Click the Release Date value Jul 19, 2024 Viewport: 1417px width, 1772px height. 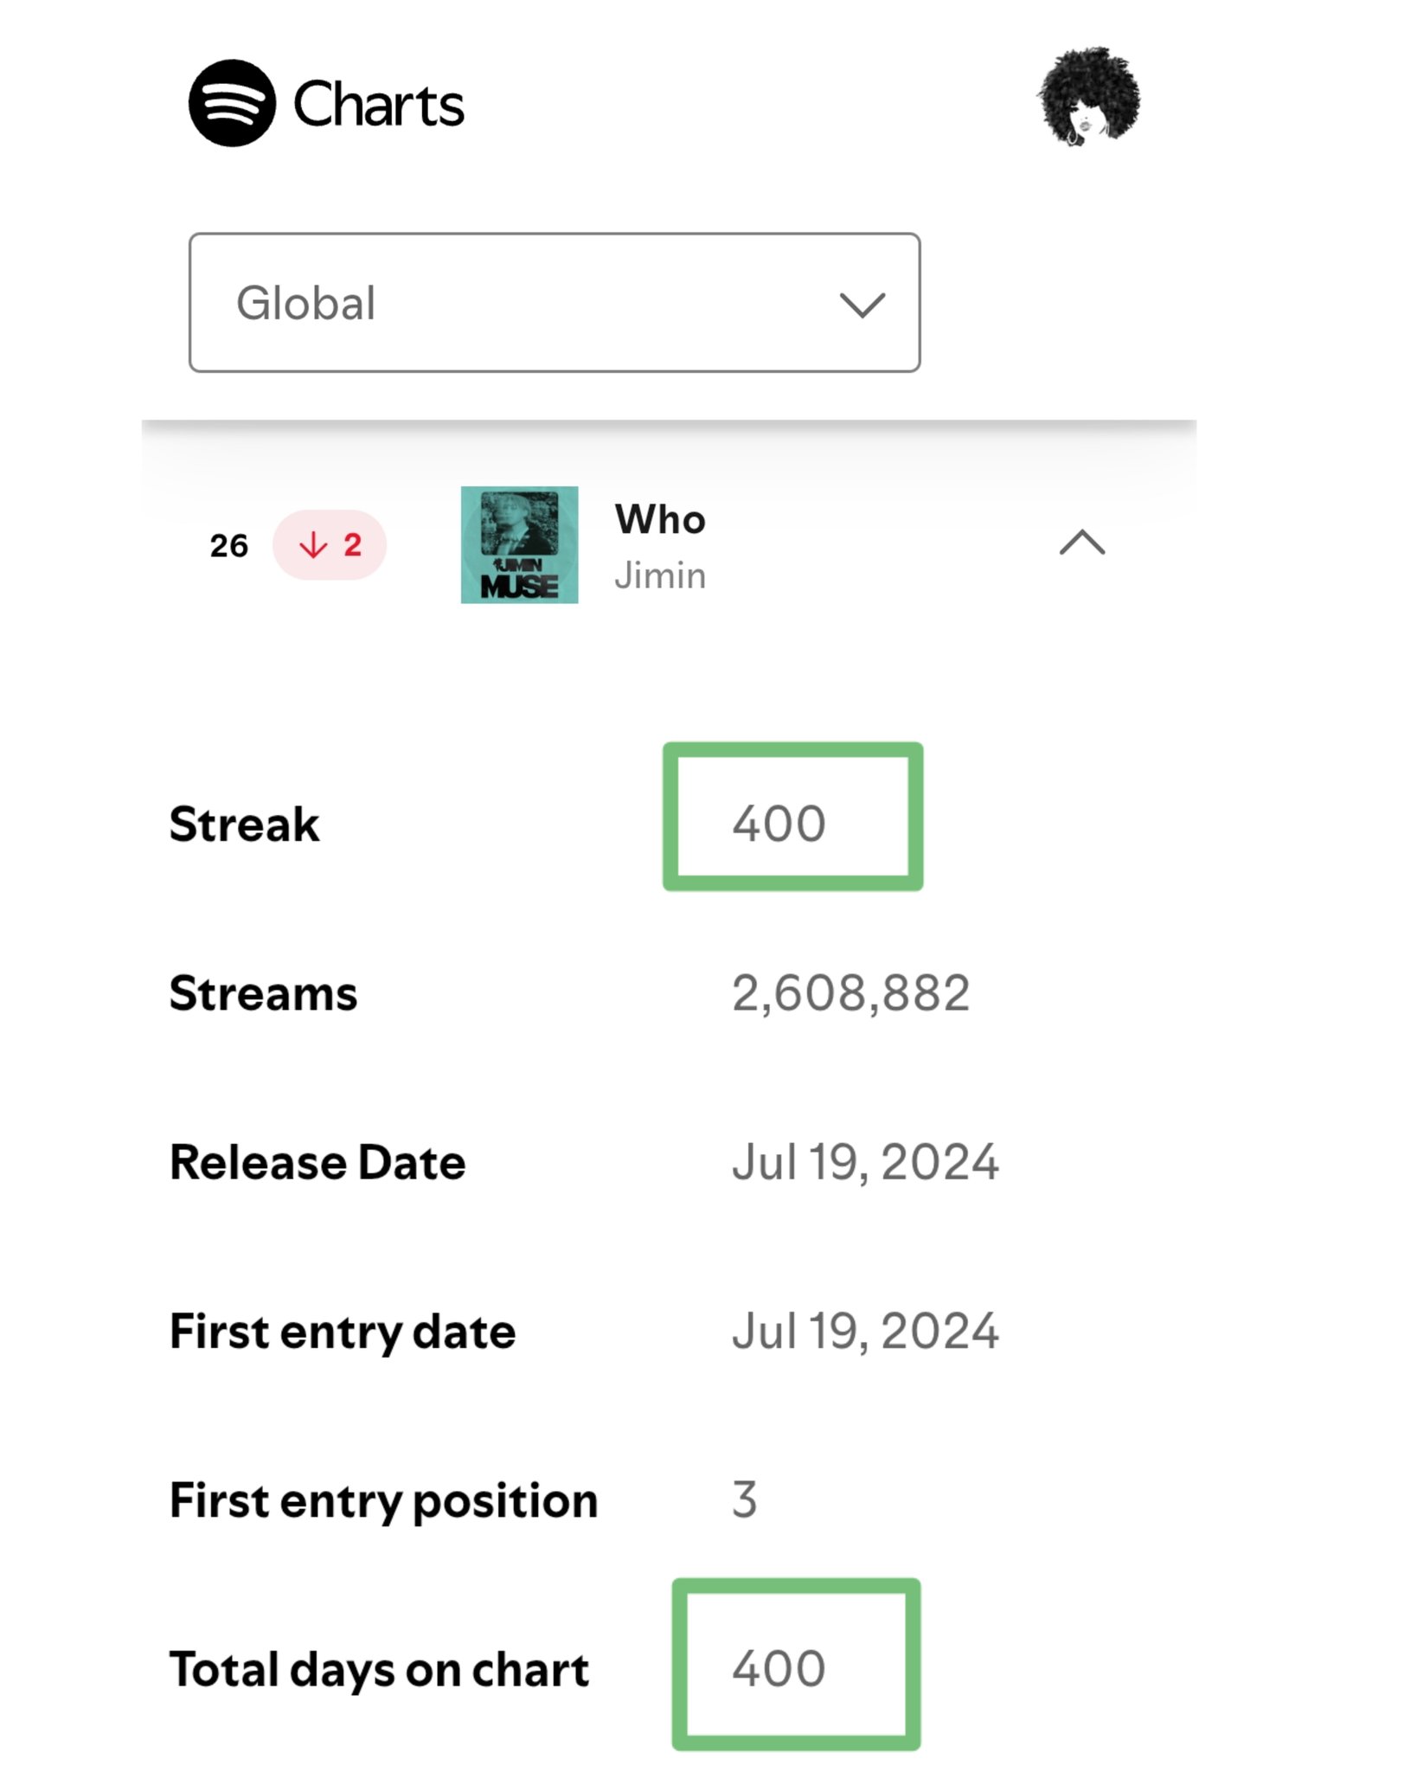point(865,1161)
